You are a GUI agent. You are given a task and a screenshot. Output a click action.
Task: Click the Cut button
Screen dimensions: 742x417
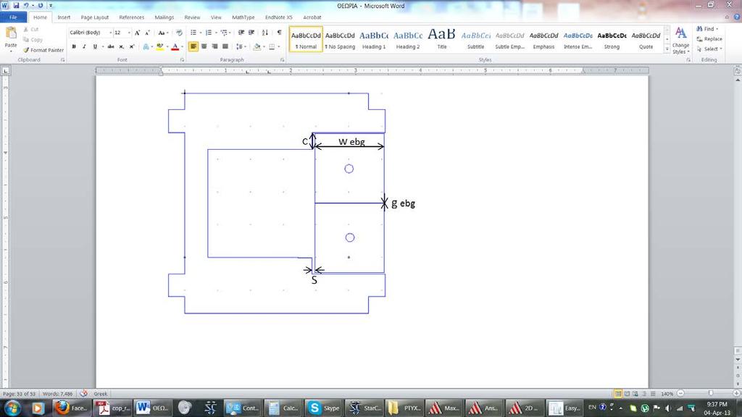[31, 29]
